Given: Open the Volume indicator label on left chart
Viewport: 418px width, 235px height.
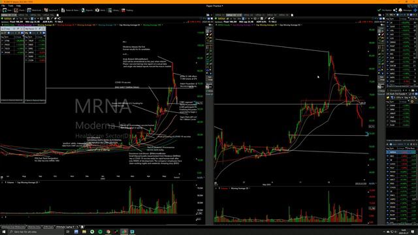Looking at the screenshot, I should pyautogui.click(x=10, y=183).
